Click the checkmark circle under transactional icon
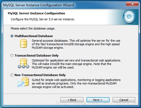Screen dimensions: 141x108 coord(23,67)
